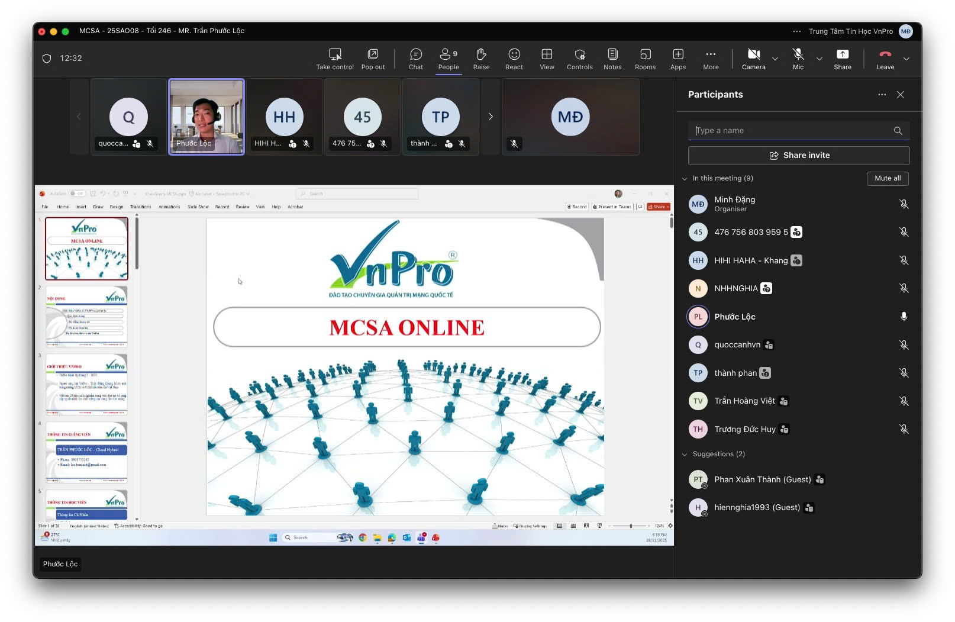Click the Share invite button

pos(799,155)
